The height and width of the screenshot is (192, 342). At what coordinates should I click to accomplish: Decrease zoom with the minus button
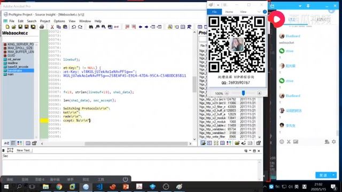coord(227,93)
